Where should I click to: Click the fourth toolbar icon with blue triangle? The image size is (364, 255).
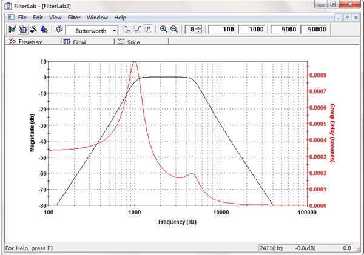(44, 29)
